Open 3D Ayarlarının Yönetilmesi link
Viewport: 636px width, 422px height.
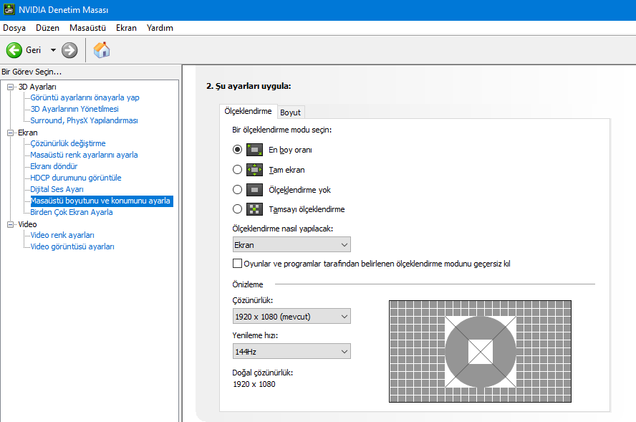click(74, 109)
